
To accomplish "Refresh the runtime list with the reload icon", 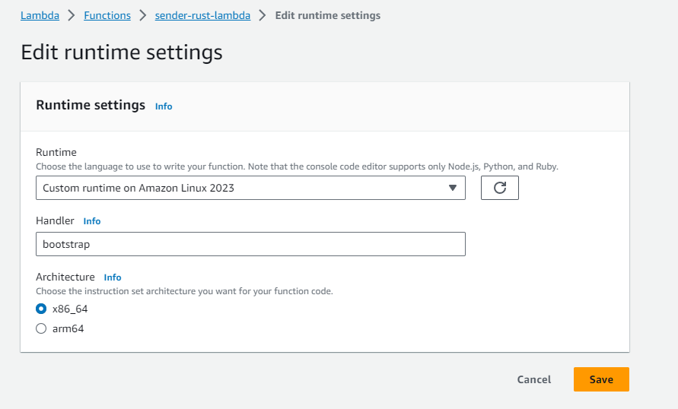I will [x=499, y=188].
